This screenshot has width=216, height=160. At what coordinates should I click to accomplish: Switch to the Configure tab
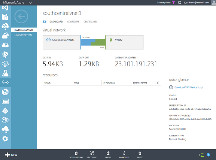[x=73, y=22]
